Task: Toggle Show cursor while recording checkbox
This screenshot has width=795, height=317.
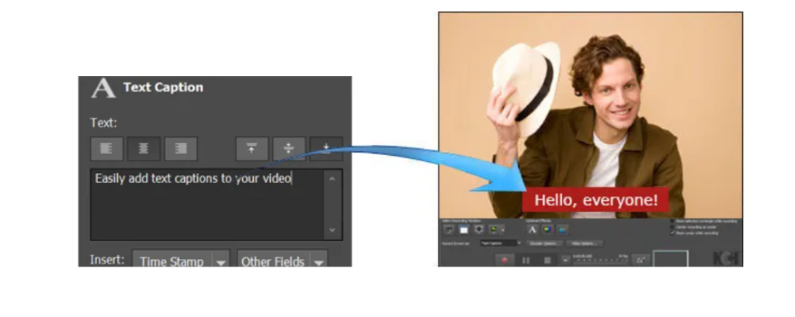Action: [x=673, y=233]
